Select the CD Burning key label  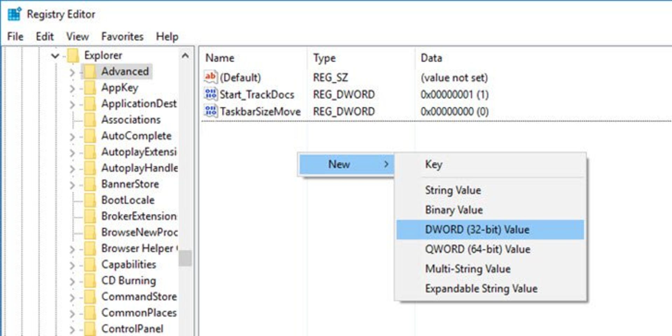pyautogui.click(x=129, y=280)
